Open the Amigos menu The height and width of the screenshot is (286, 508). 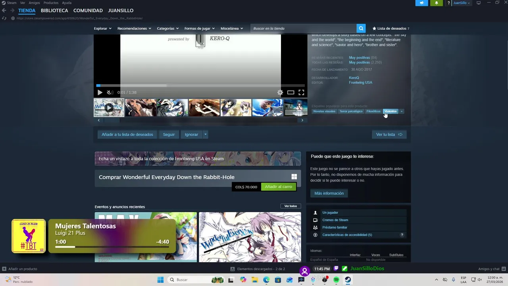[x=34, y=3]
